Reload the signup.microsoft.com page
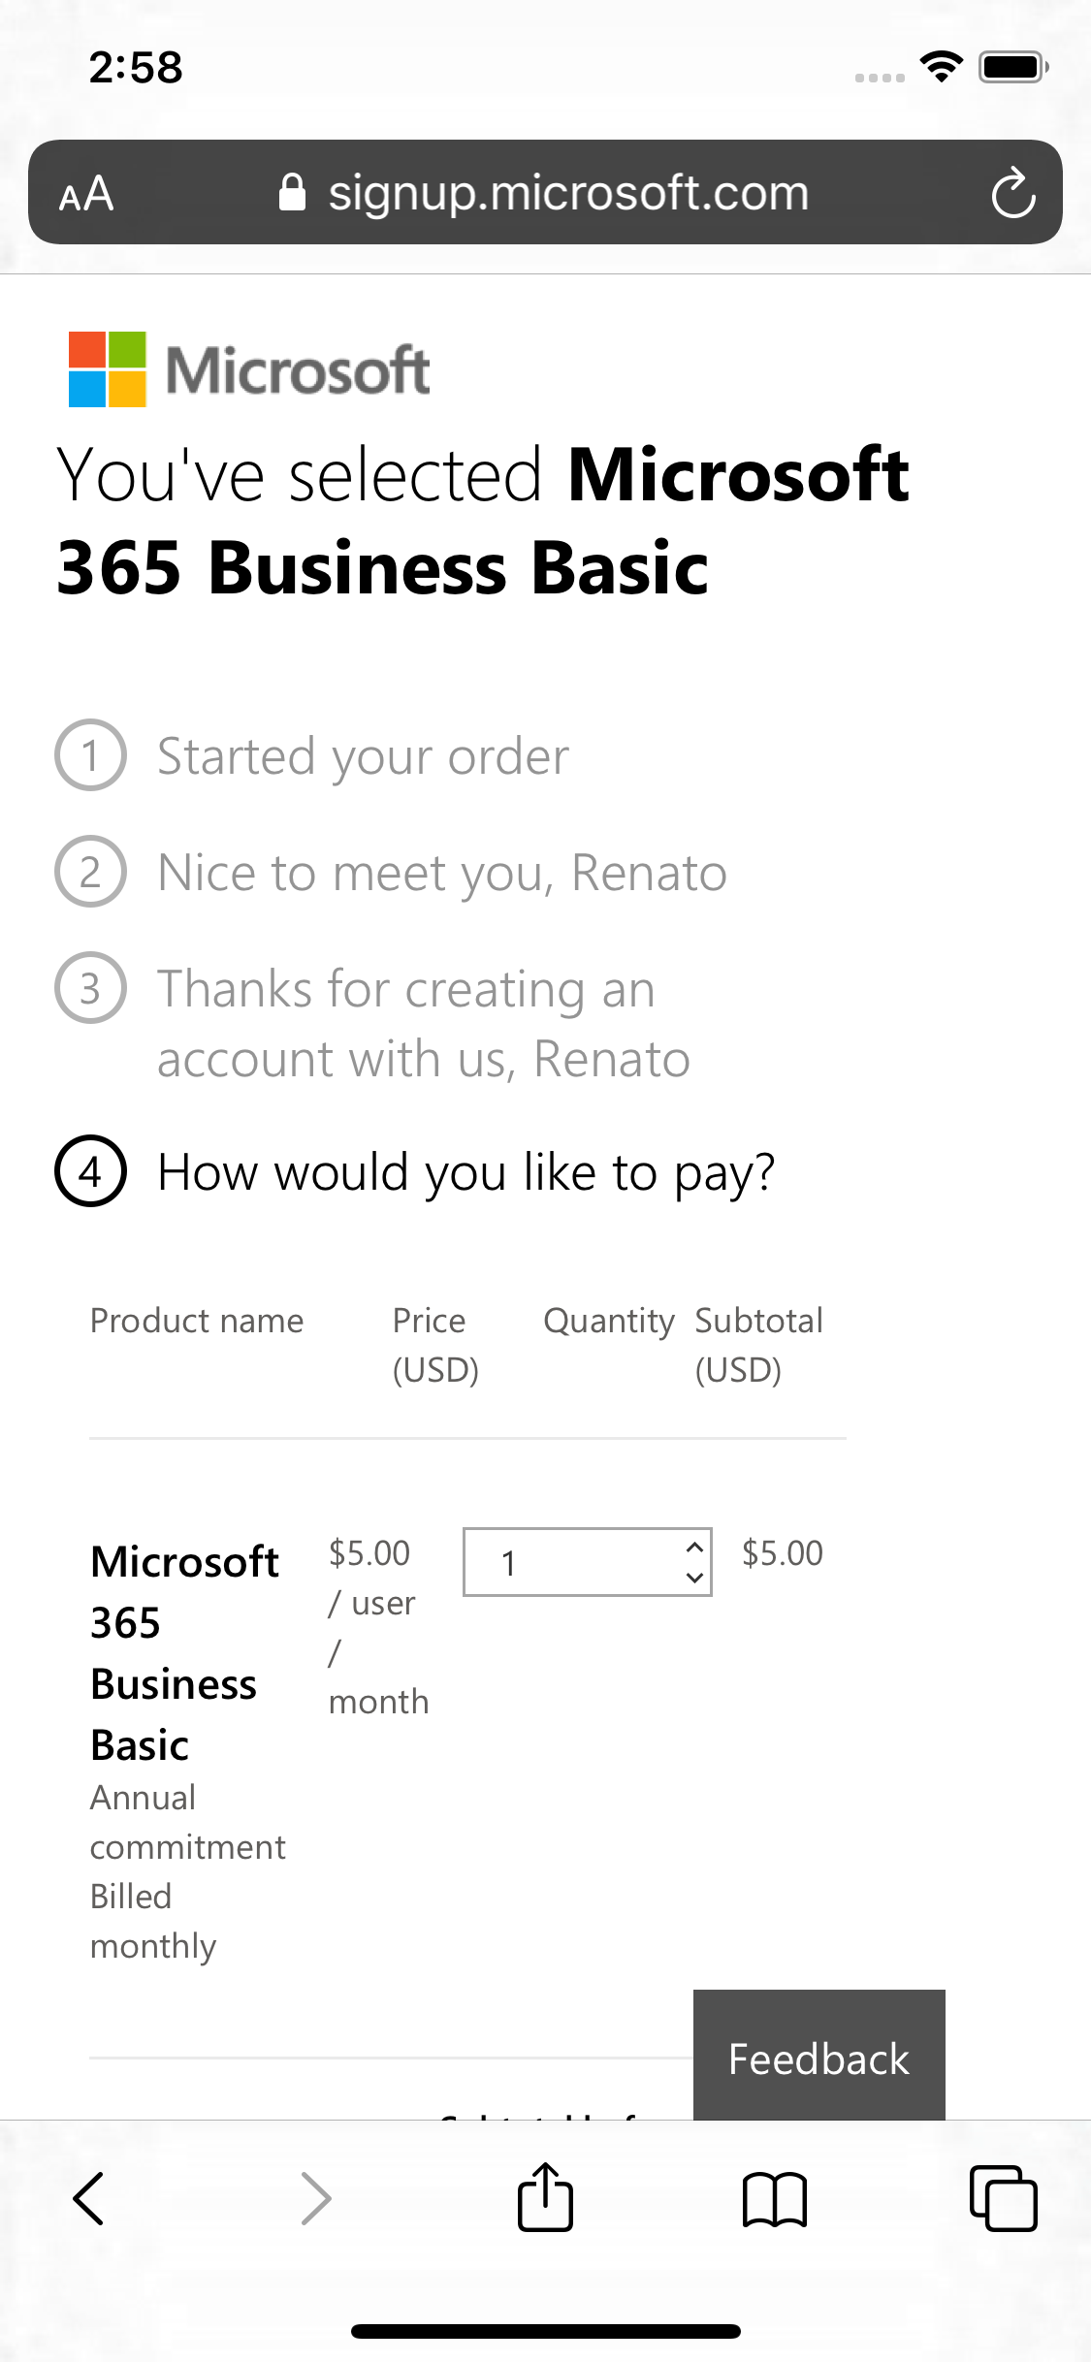Viewport: 1091px width, 2362px height. click(x=1012, y=191)
